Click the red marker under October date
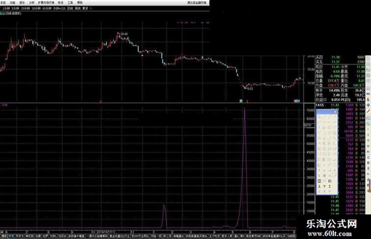This screenshot has height=239, width=371. pos(101,101)
